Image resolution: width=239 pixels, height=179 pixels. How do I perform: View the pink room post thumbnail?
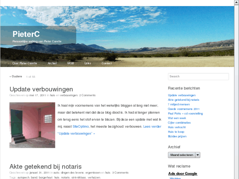(x=32, y=125)
